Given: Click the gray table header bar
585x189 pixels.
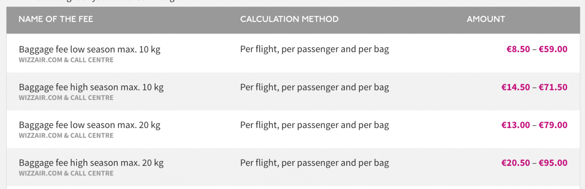Looking at the screenshot, I should (x=293, y=20).
